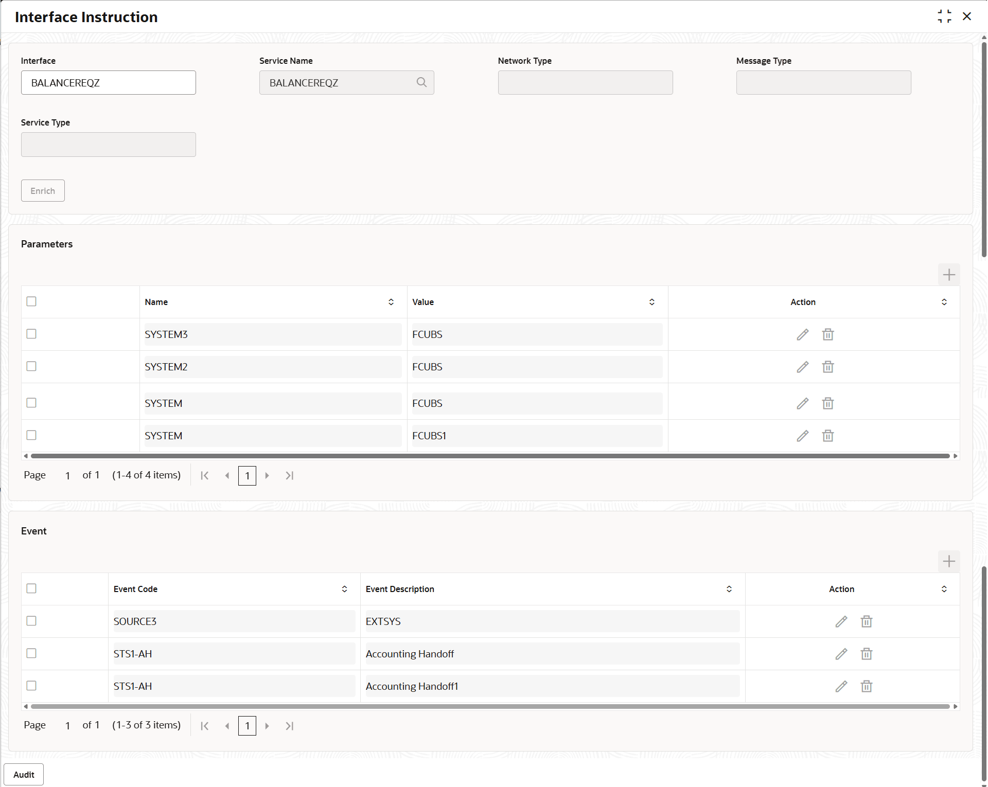
Task: Delete the FCUBS1 parameter row
Action: [827, 436]
